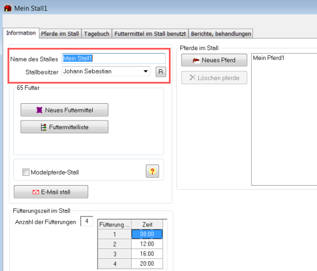
Task: Add a horse with Neues Pferd
Action: tap(214, 60)
